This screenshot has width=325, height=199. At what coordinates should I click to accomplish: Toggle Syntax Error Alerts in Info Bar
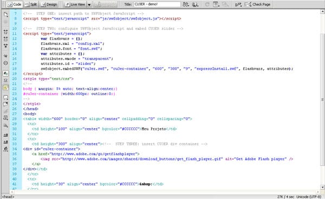click(5, 88)
